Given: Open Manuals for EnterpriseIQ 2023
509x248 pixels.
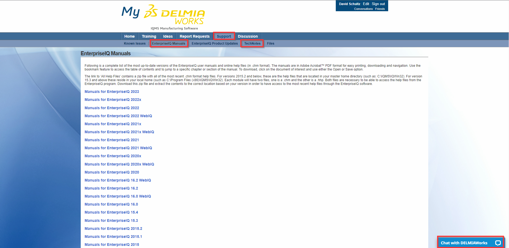Looking at the screenshot, I should tap(112, 92).
